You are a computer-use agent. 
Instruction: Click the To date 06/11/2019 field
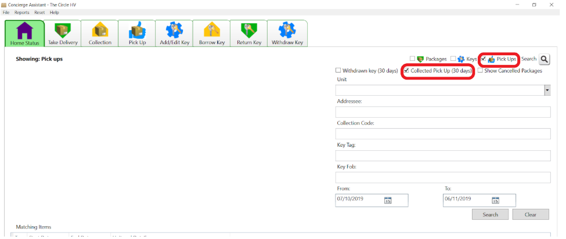480,201
